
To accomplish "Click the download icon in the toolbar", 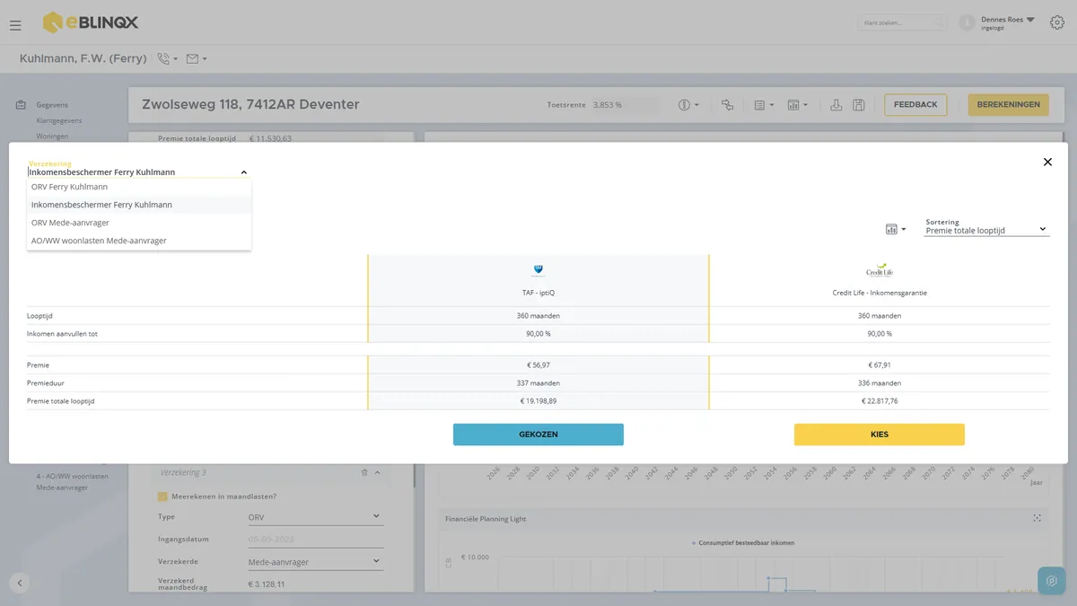I will pos(836,105).
